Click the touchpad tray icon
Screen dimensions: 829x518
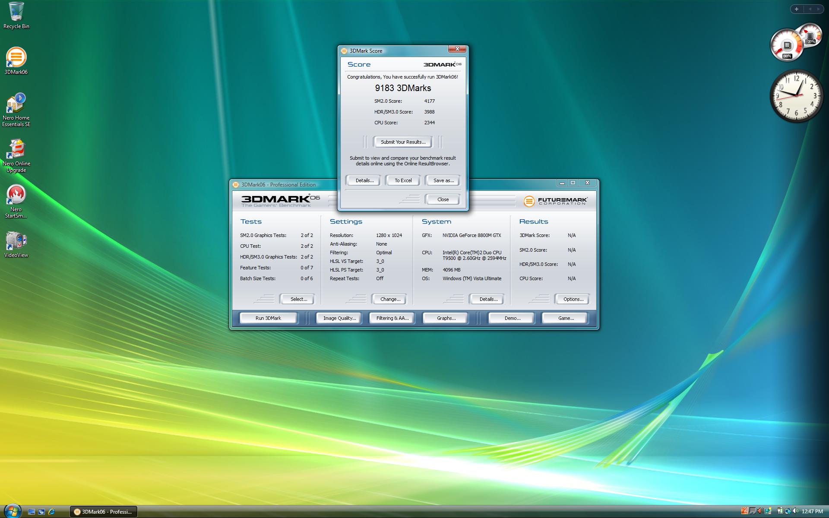pyautogui.click(x=753, y=511)
